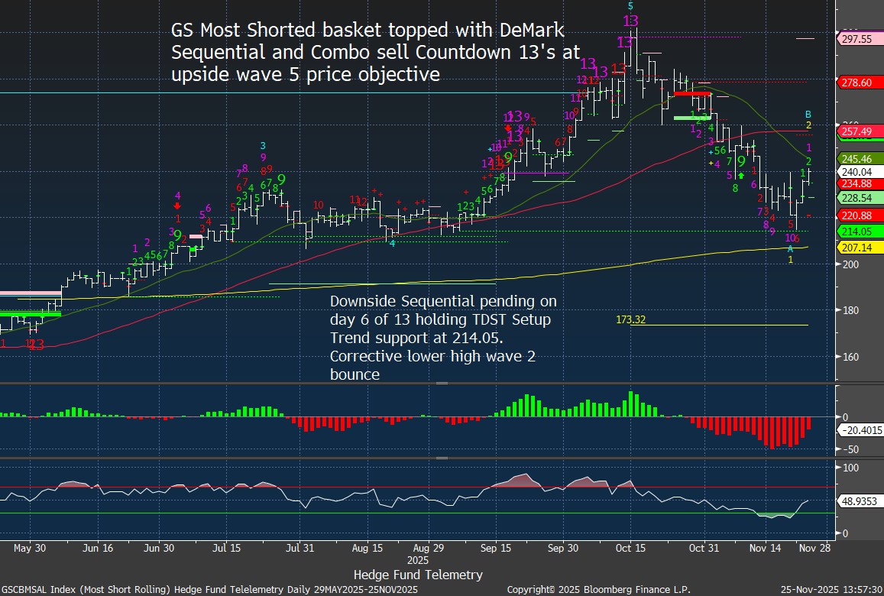Select the yellow 173.32 price level label
The width and height of the screenshot is (884, 596).
[x=630, y=319]
